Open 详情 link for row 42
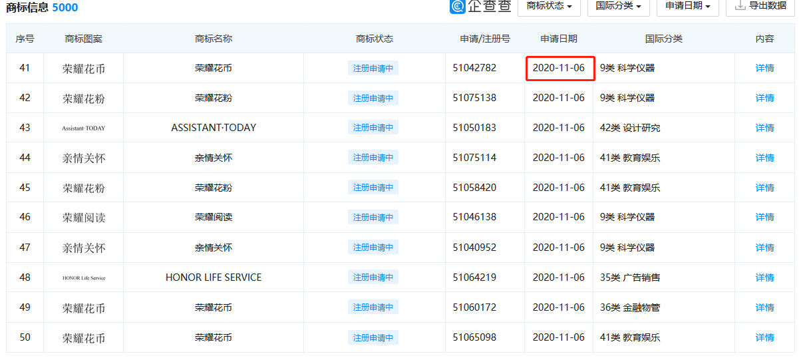The image size is (805, 358). pyautogui.click(x=764, y=98)
